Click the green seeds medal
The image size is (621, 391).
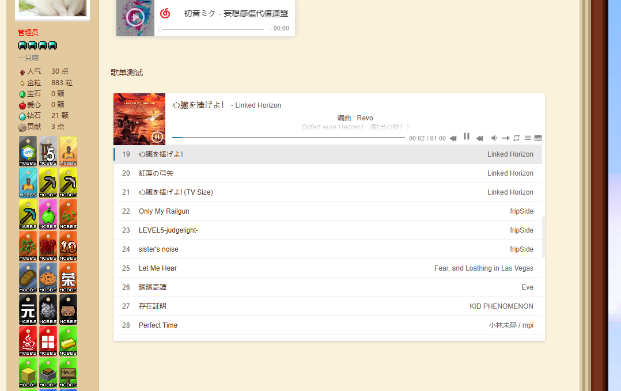[68, 214]
